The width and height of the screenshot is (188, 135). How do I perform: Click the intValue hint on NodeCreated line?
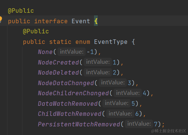tap(98, 62)
